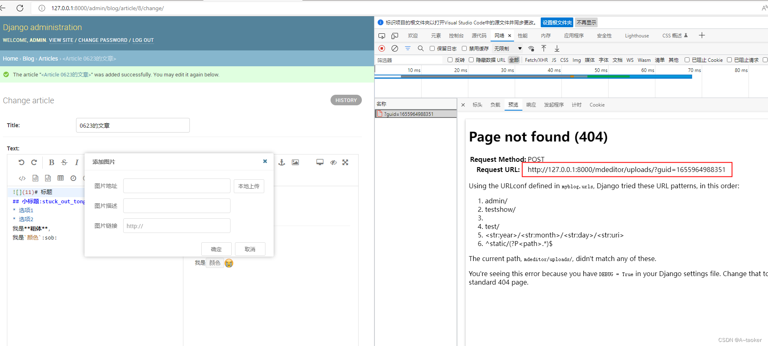The height and width of the screenshot is (346, 768).
Task: Open the network conditions wifi-gear icon
Action: coord(531,48)
